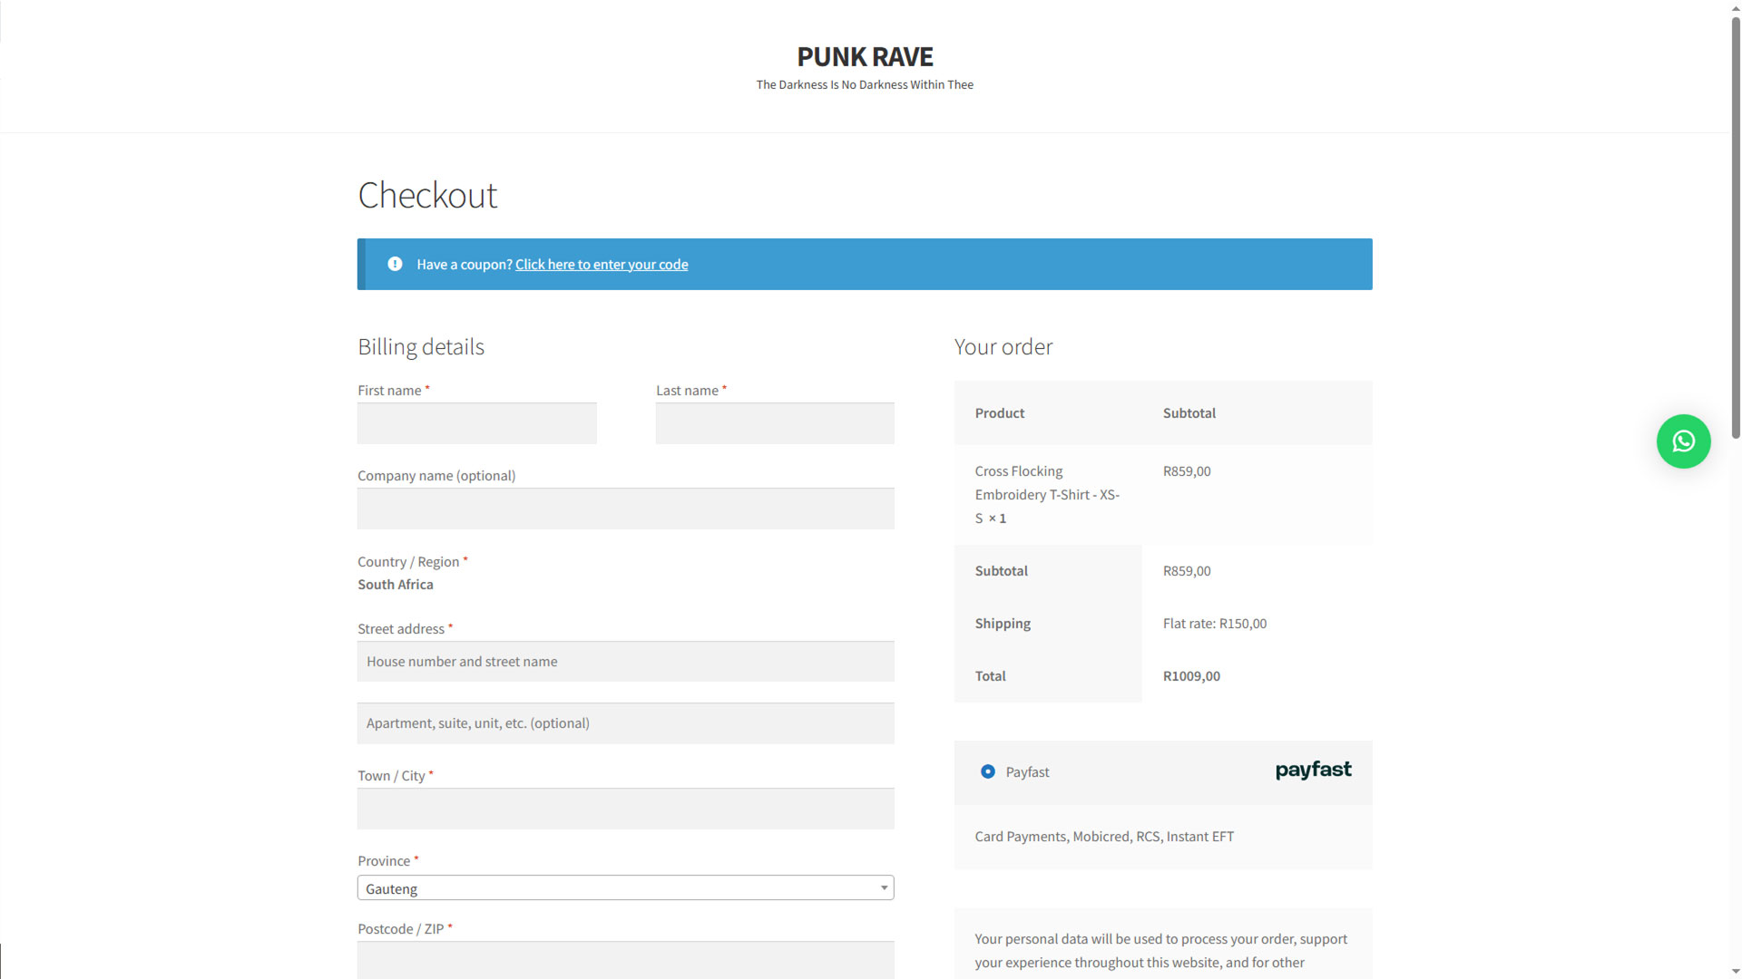Click the Last name input field

pyautogui.click(x=774, y=422)
